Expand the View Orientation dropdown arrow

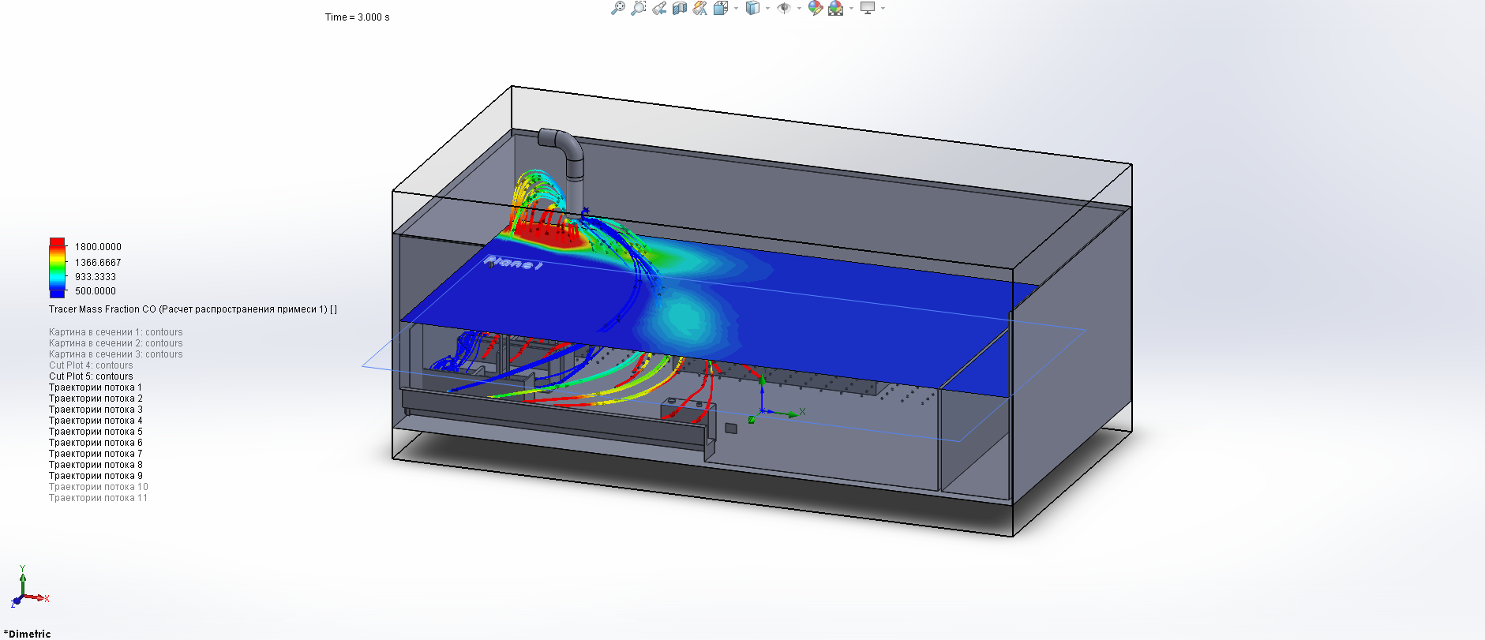tap(736, 8)
